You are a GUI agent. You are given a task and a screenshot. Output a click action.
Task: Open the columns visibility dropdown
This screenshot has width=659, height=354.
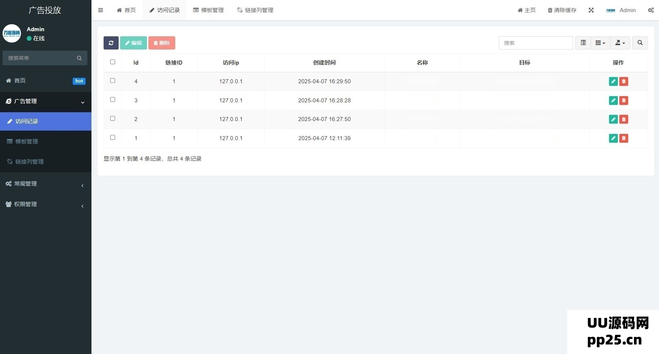600,43
